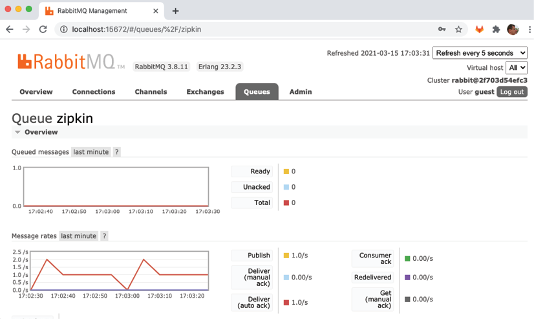Click the Deliver (auto ack) legend label
The height and width of the screenshot is (319, 534).
click(251, 302)
